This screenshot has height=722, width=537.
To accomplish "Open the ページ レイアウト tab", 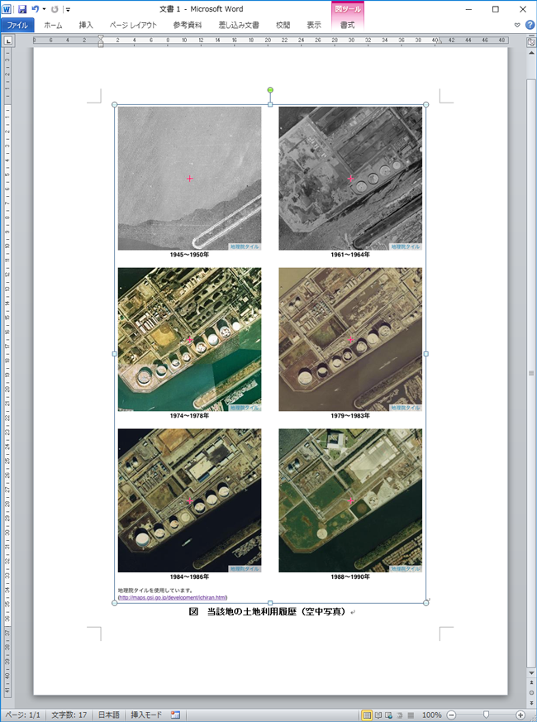I will [133, 25].
